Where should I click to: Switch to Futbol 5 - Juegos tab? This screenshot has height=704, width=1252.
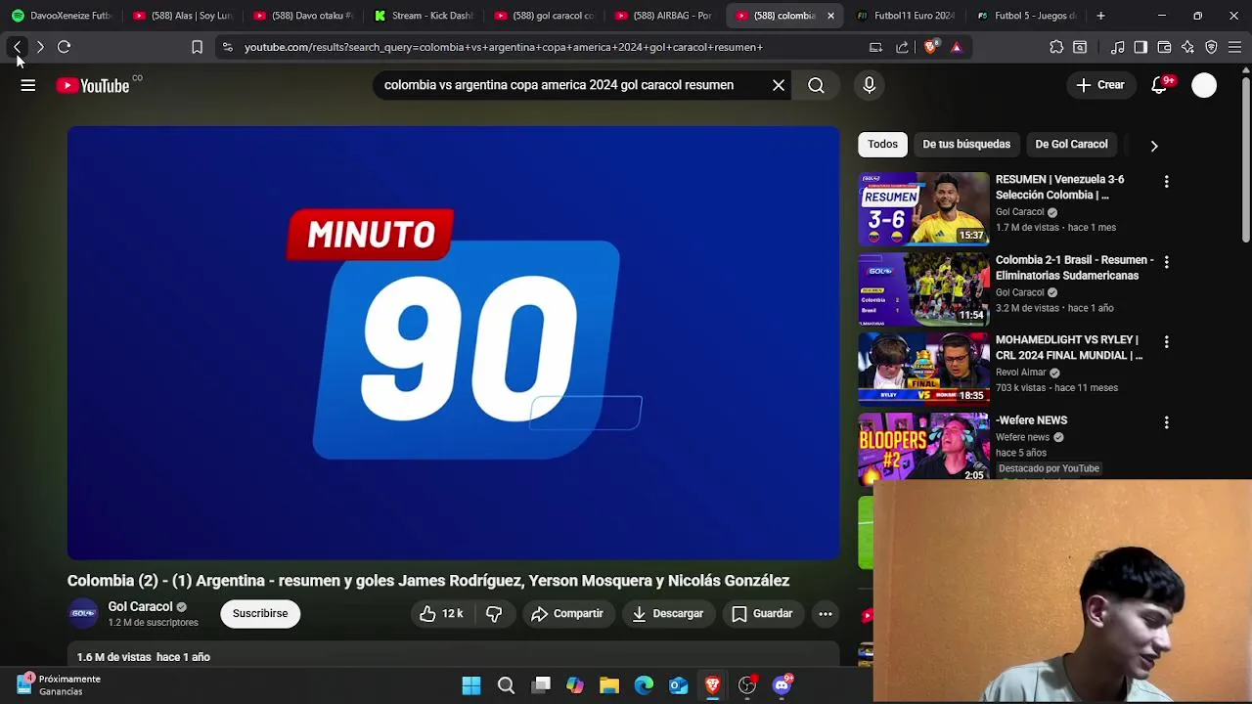coord(1025,16)
